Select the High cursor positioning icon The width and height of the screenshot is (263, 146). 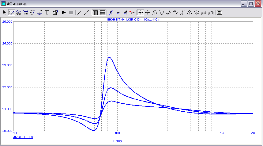point(169,13)
